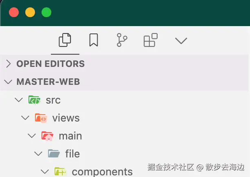Open the Extensions blocks icon
Image resolution: width=250 pixels, height=177 pixels.
(x=151, y=40)
